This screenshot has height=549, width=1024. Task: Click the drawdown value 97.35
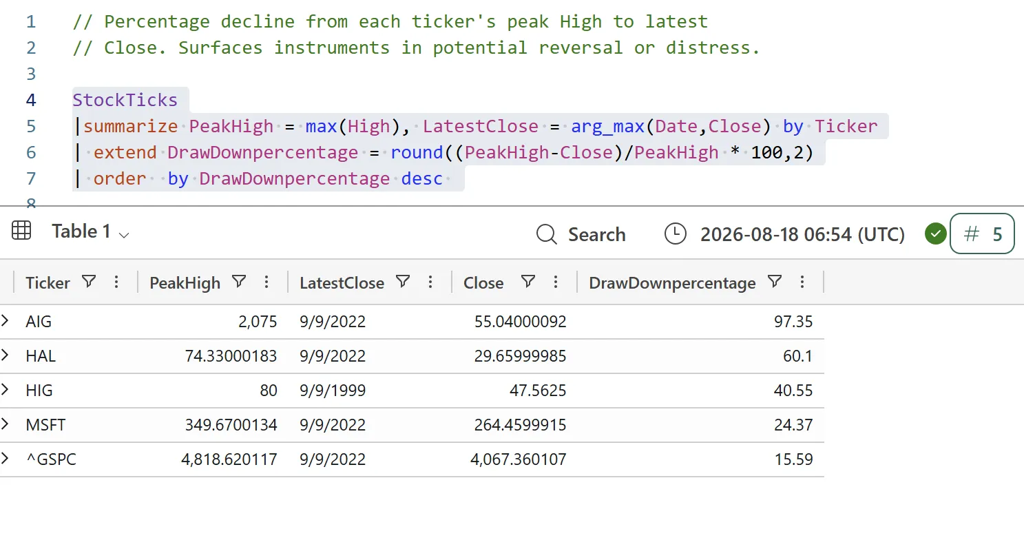coord(793,322)
